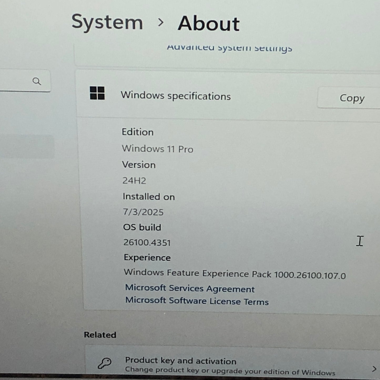Open Product key and activation
Image resolution: width=380 pixels, height=380 pixels.
(x=180, y=361)
